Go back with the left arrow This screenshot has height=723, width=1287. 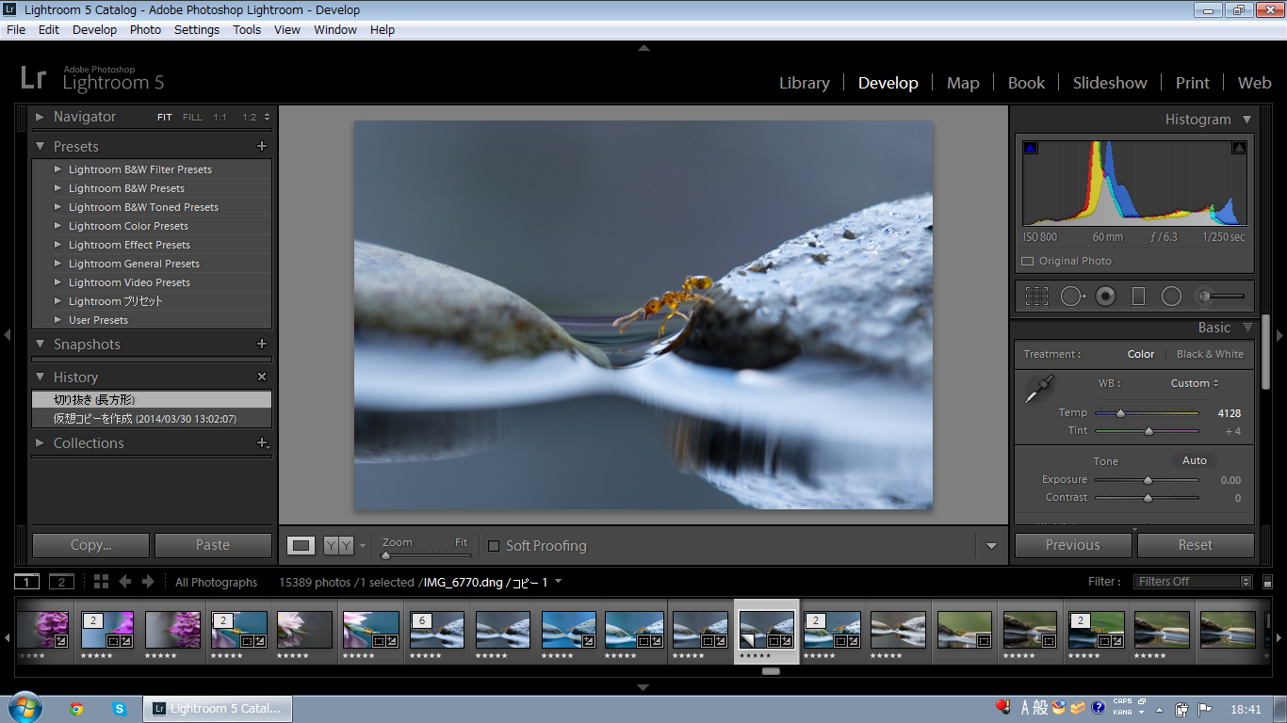[x=124, y=582]
